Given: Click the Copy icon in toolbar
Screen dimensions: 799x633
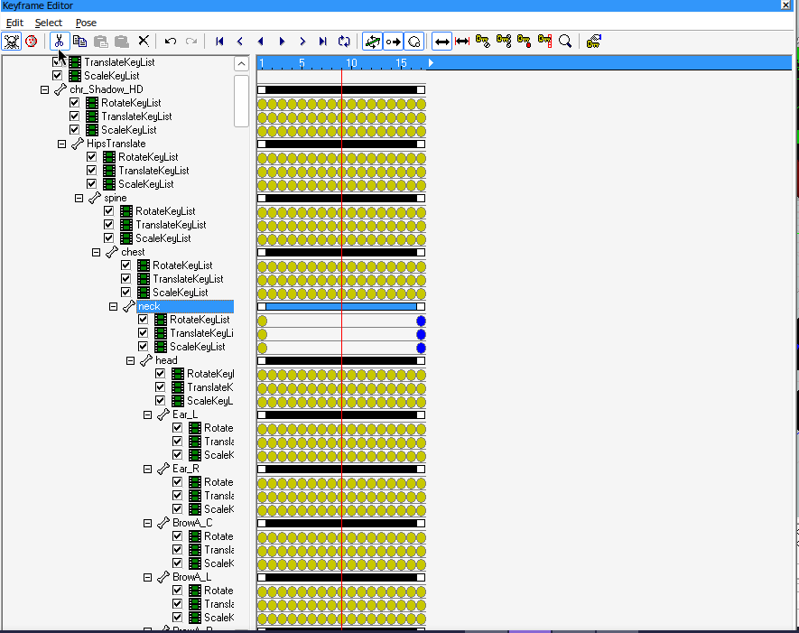Looking at the screenshot, I should (x=79, y=41).
